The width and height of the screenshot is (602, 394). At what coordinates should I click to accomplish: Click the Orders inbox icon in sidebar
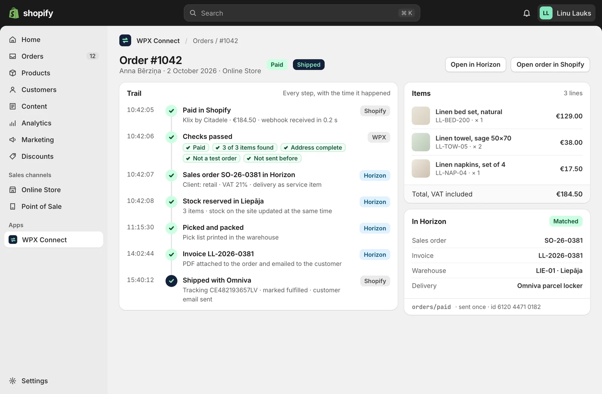(13, 56)
